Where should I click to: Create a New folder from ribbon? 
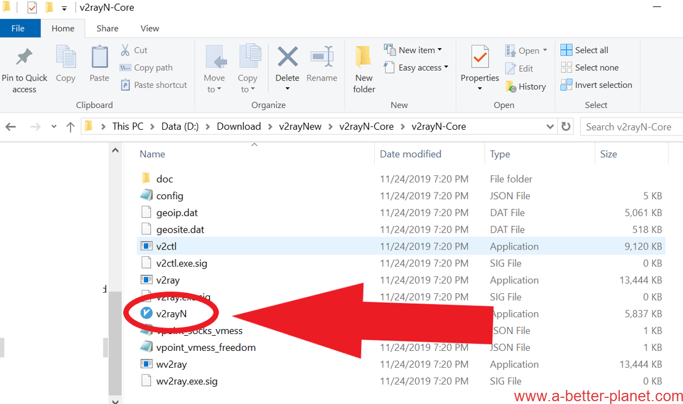[364, 68]
